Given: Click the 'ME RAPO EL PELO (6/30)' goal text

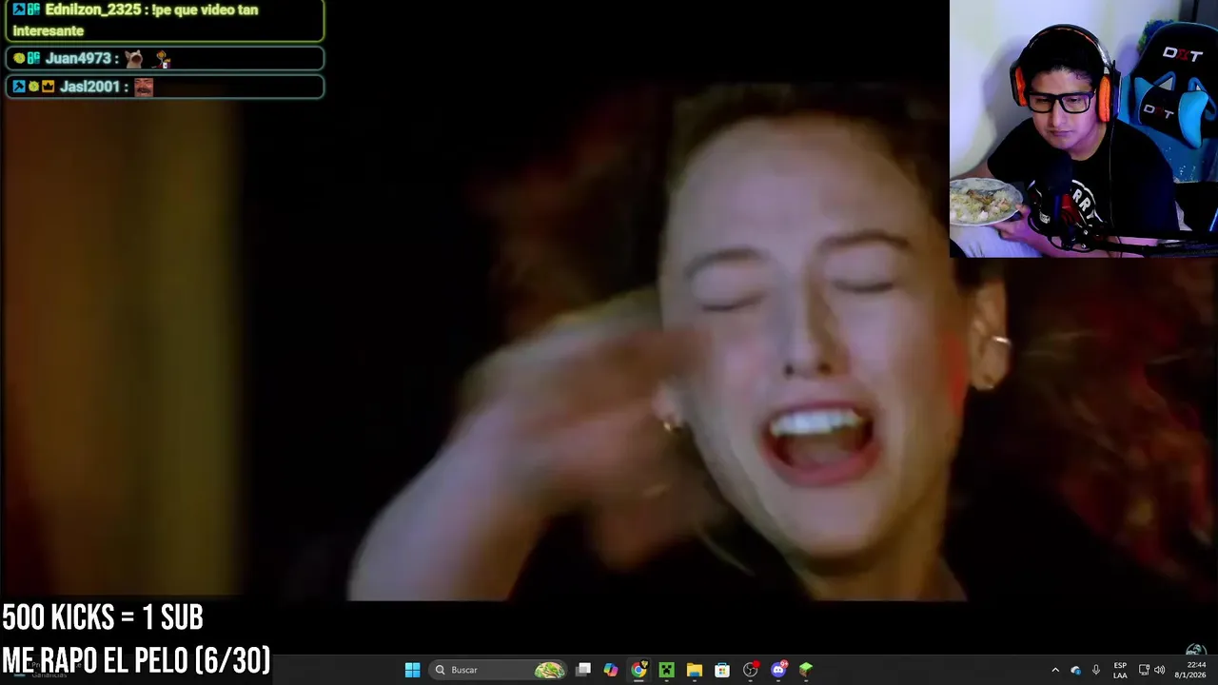Looking at the screenshot, I should click(136, 660).
